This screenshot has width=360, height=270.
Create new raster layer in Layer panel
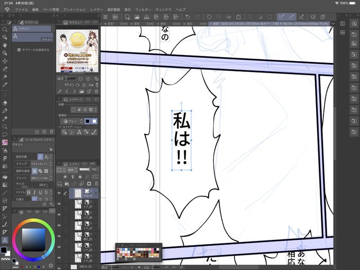[x=60, y=184]
